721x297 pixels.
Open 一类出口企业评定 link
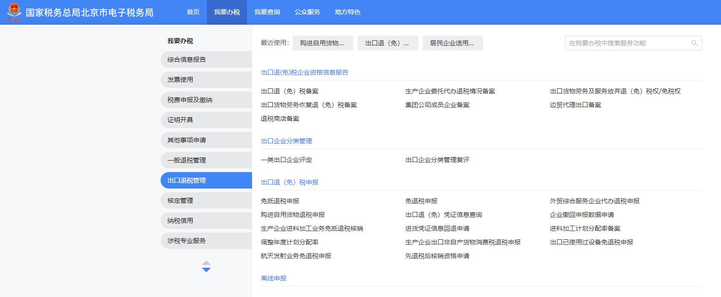point(286,160)
